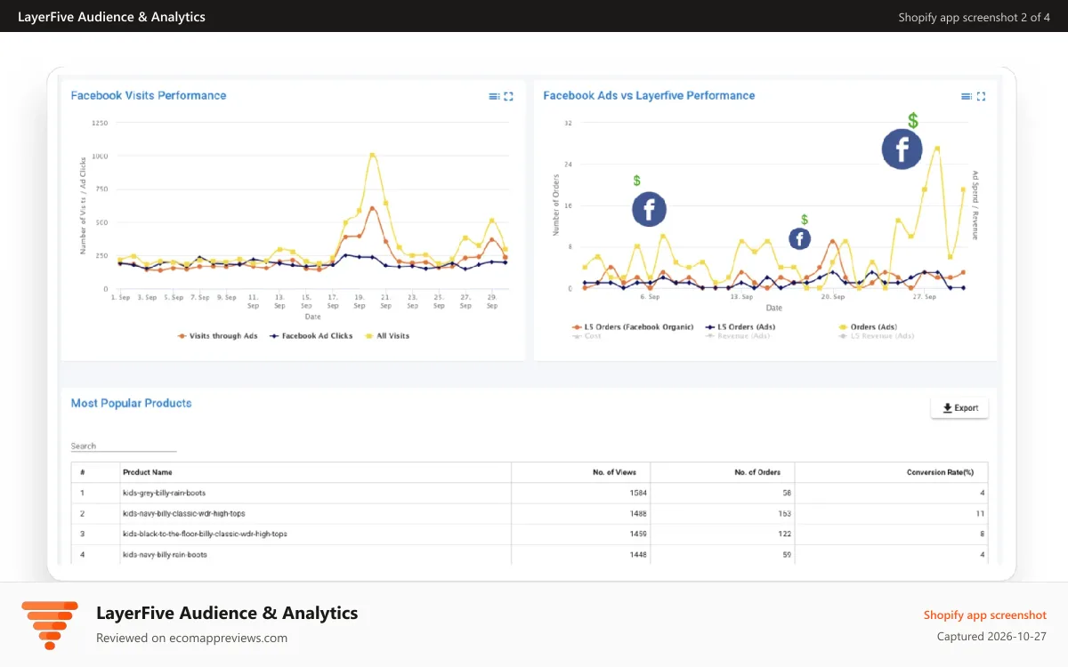Open the Facebook Visits Performance chart menu icon

click(x=494, y=96)
